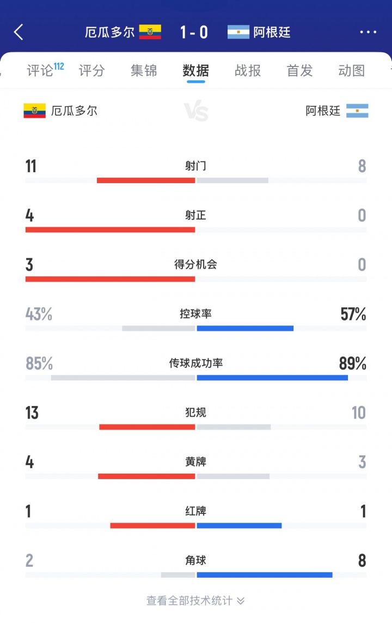Tap the Argentina flag in the header
This screenshot has width=392, height=623.
[x=238, y=32]
